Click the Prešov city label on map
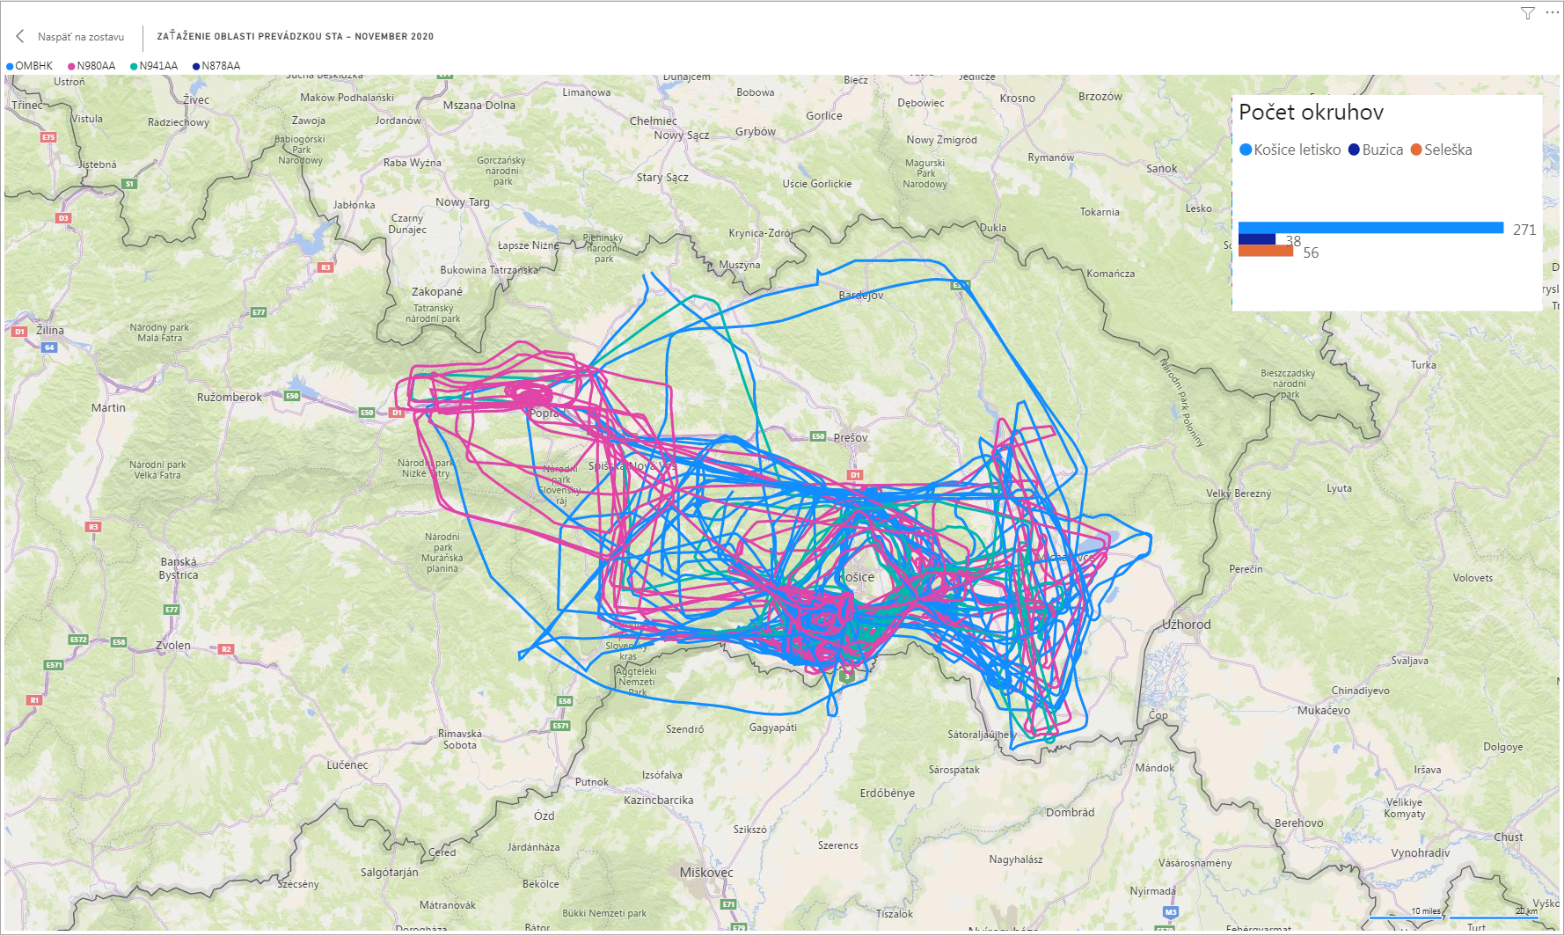Viewport: 1564px width, 936px height. tap(850, 437)
